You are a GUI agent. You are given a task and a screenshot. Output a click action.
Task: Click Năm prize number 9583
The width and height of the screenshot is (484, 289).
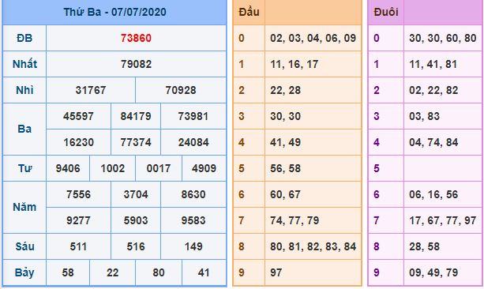193,220
